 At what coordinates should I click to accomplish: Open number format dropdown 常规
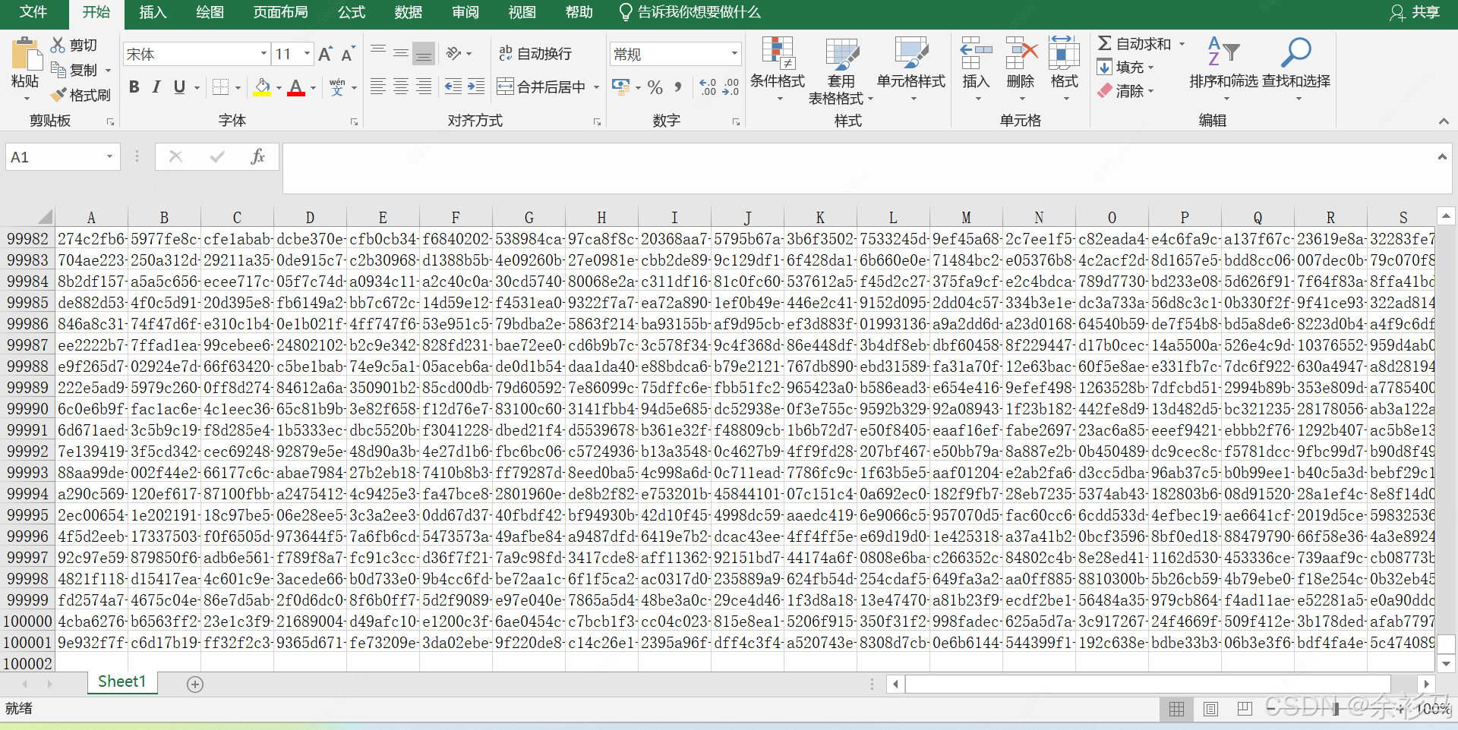pos(734,54)
